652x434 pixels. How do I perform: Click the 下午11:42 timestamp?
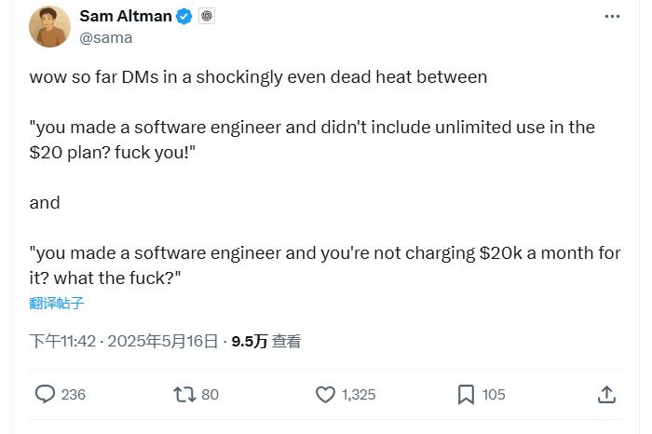click(x=62, y=341)
